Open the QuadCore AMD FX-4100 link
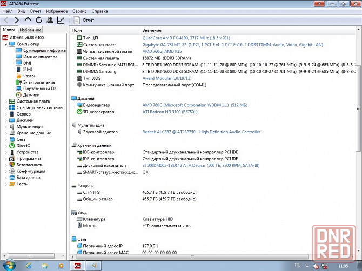 coord(186,38)
